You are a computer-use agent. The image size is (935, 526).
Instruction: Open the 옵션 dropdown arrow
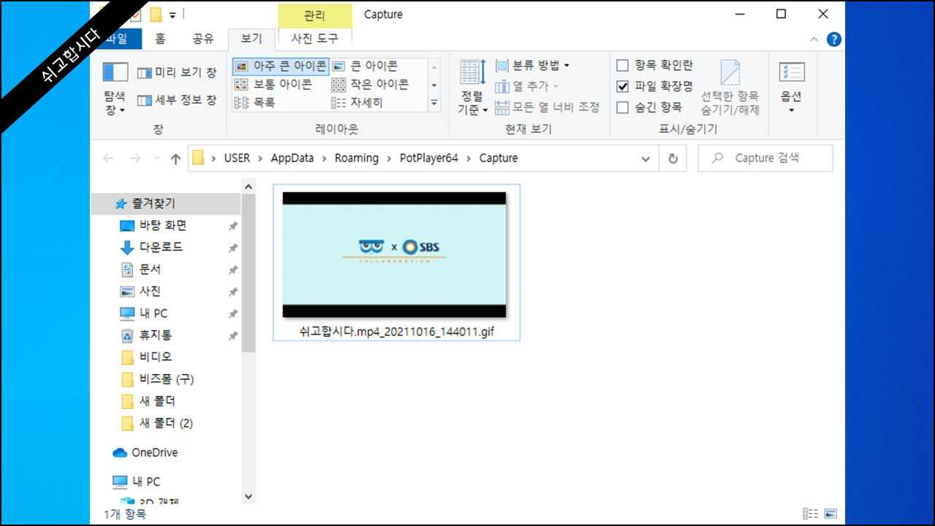click(792, 111)
